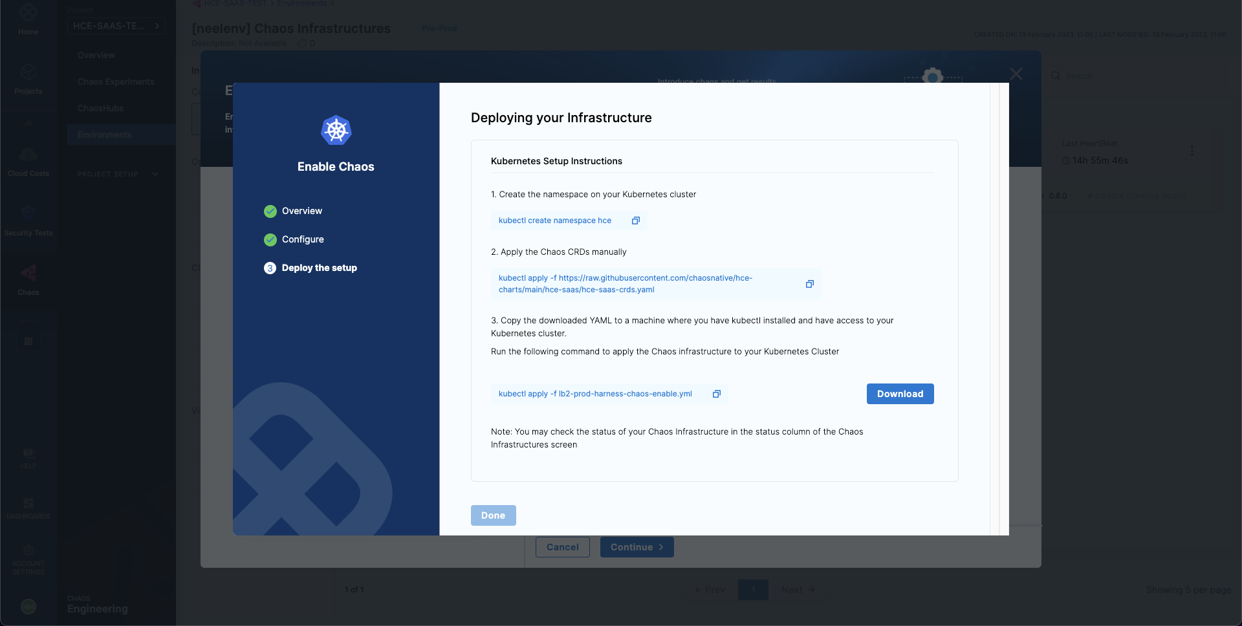Open the Help icon in the sidebar
Viewport: 1242px width, 626px height.
pos(28,455)
